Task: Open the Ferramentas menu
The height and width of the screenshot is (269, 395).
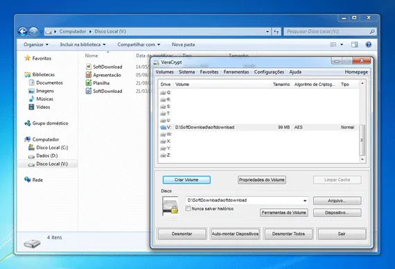Action: tap(236, 72)
